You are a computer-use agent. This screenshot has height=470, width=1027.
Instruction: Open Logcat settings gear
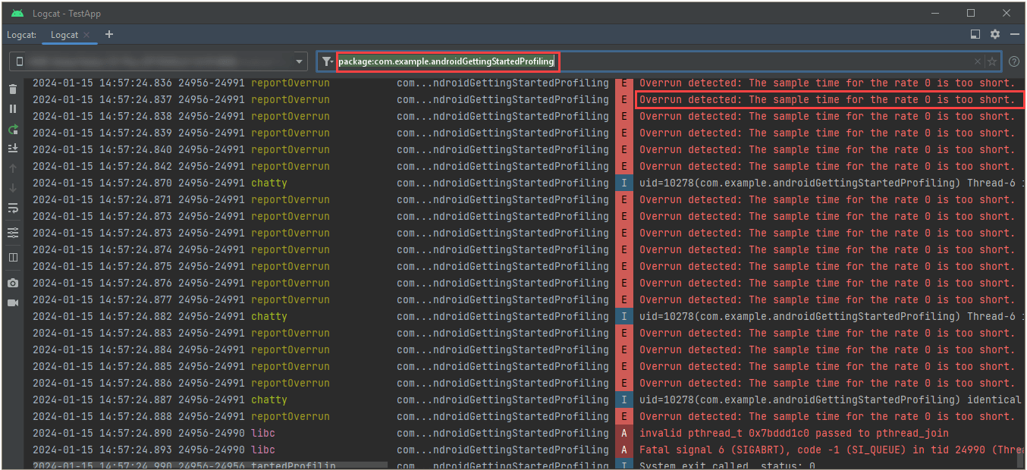(995, 35)
